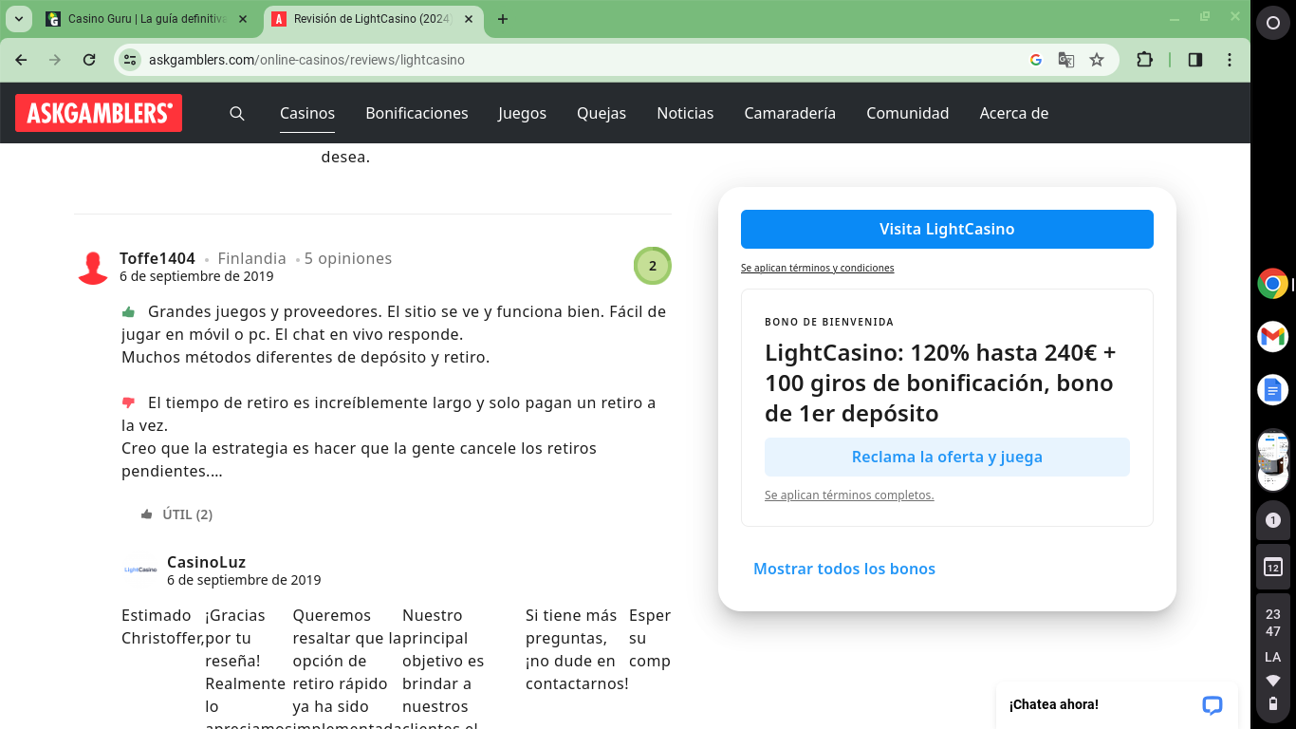Viewport: 1296px width, 729px height.
Task: Bookmark this page with the star icon
Action: tap(1097, 60)
